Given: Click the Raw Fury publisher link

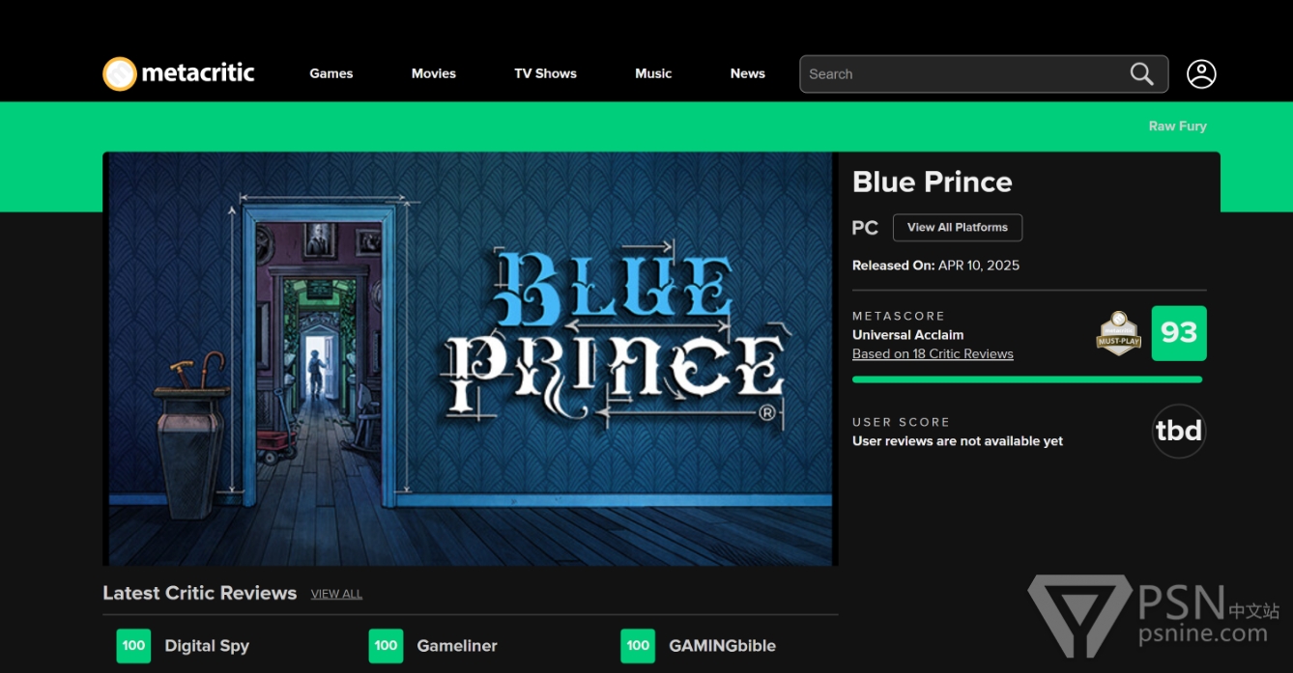Looking at the screenshot, I should coord(1177,126).
